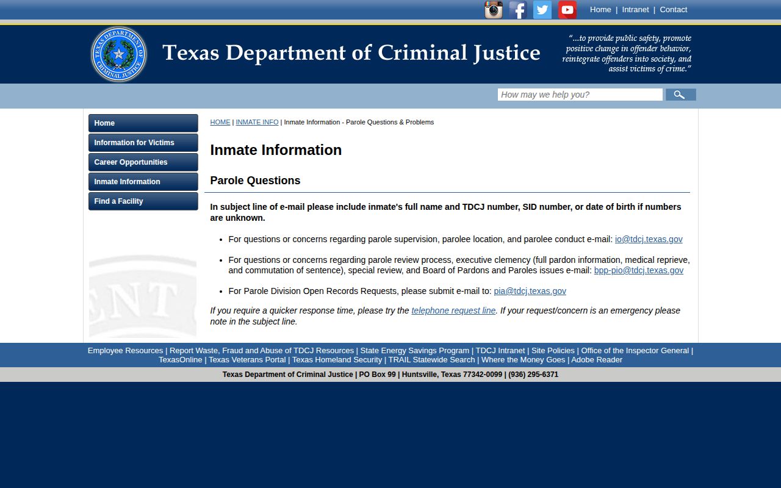Viewport: 781px width, 488px height.
Task: Email pia@tdcj.texas.gov link
Action: (530, 291)
